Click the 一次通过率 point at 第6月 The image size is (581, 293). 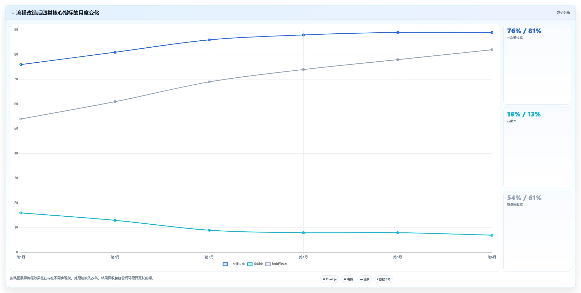point(492,33)
